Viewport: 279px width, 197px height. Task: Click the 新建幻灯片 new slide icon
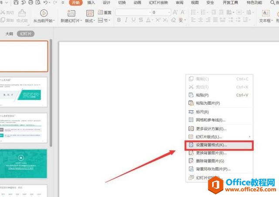point(71,13)
